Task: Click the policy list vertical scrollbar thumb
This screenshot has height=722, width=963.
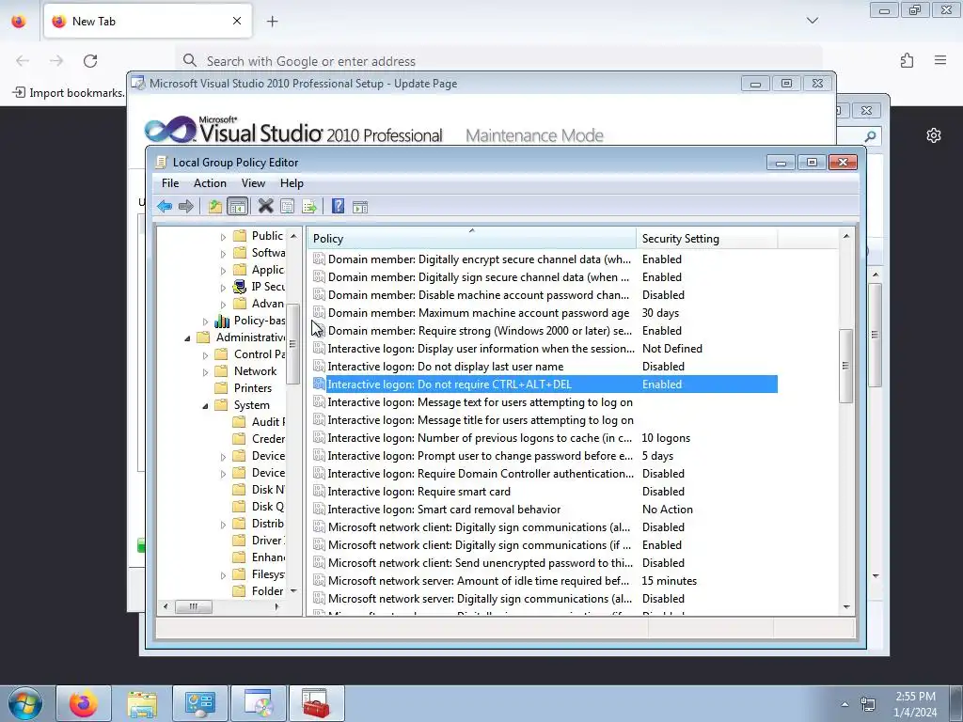Action: 845,366
